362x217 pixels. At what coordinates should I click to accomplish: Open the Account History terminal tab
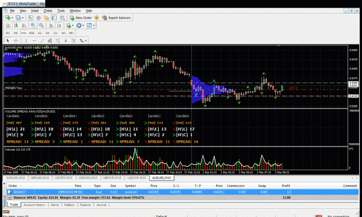pyautogui.click(x=34, y=205)
